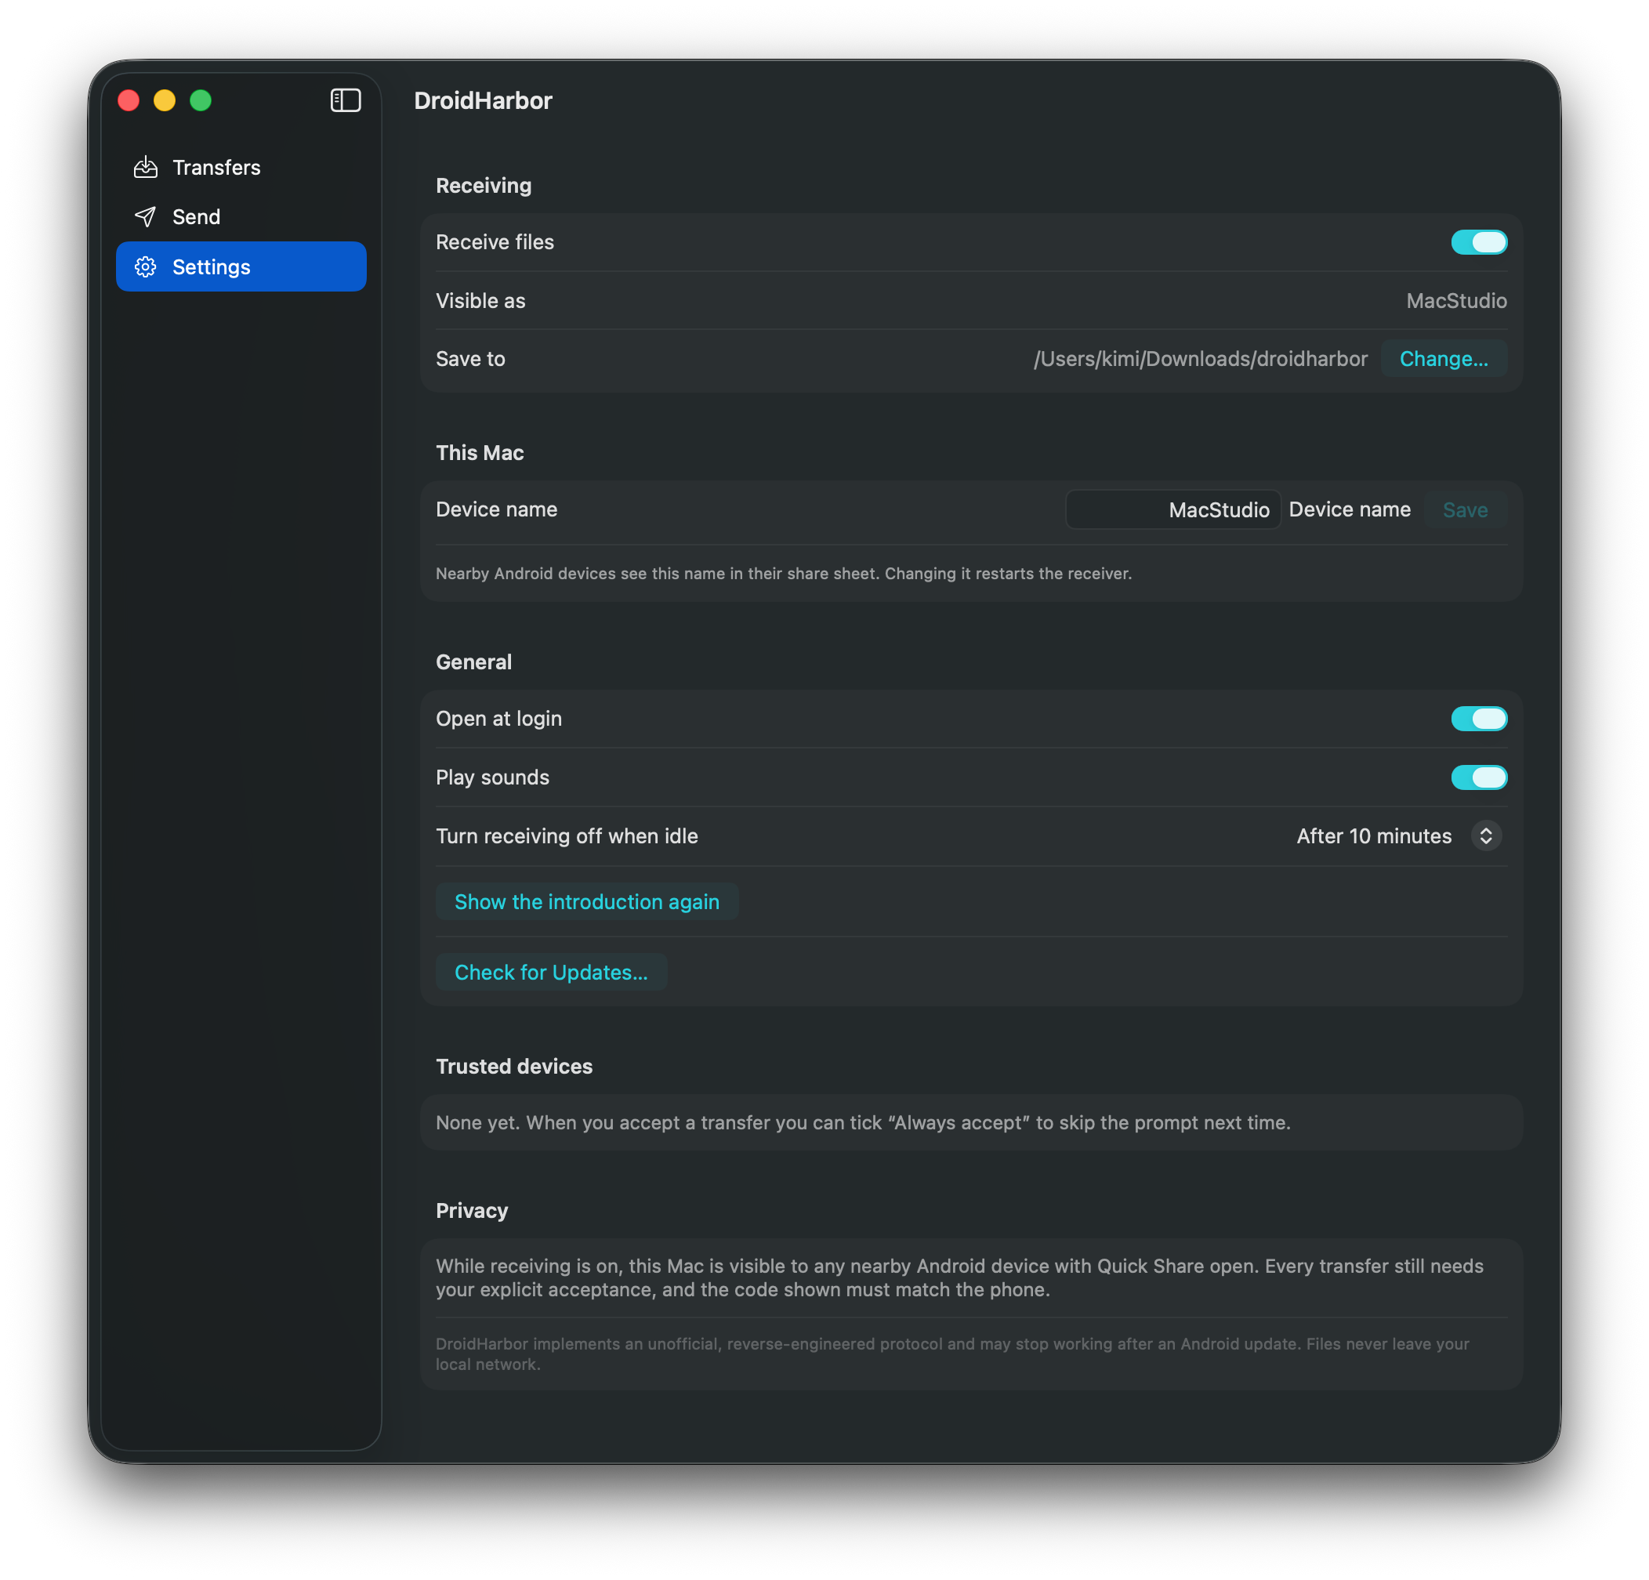This screenshot has height=1580, width=1649.
Task: Open the idle timeout popup arrows
Action: 1486,835
